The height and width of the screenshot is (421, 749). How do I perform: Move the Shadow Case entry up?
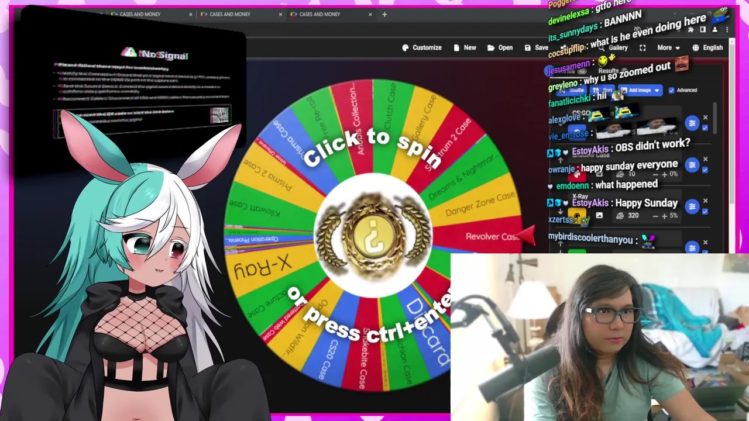point(560,160)
